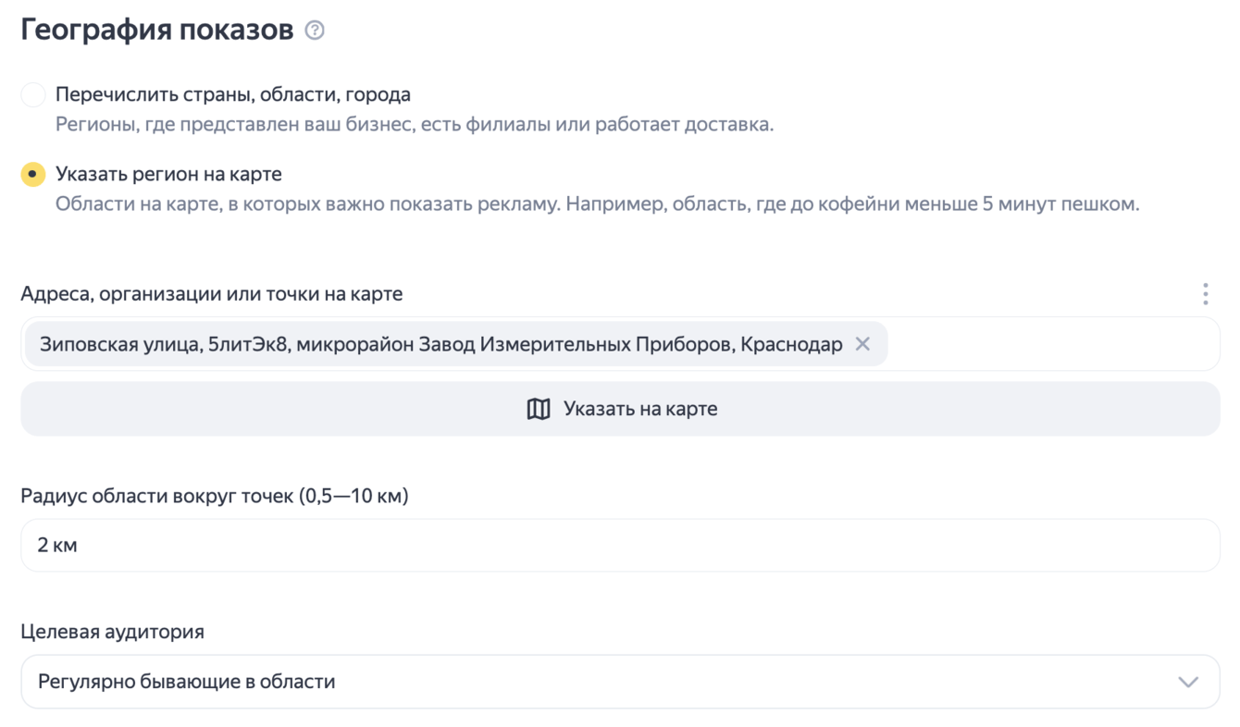Click the help icon beside География показов
1240x727 pixels.
315,31
